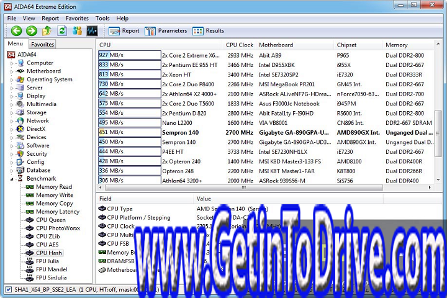Open the Help menu
Screen dimensions: 447x298
tap(122, 18)
